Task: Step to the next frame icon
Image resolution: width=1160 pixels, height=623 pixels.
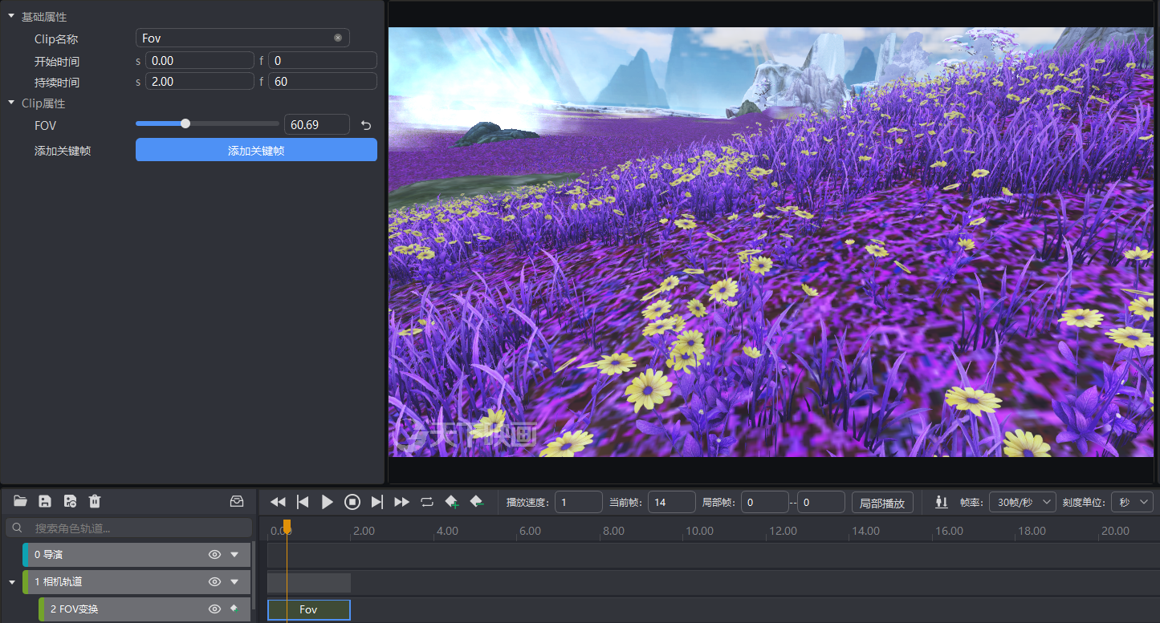Action: pos(377,502)
